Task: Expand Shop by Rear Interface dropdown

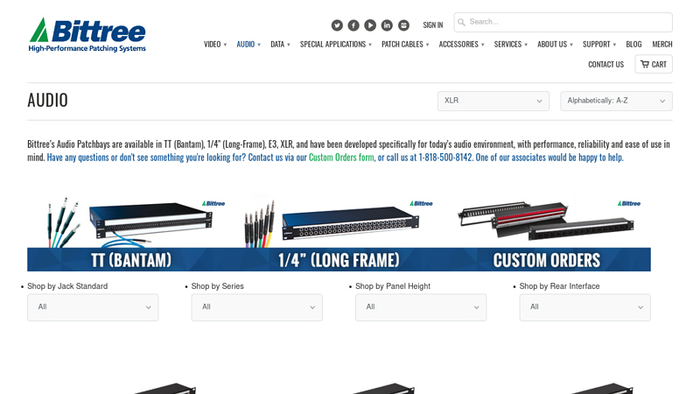Action: coord(584,307)
